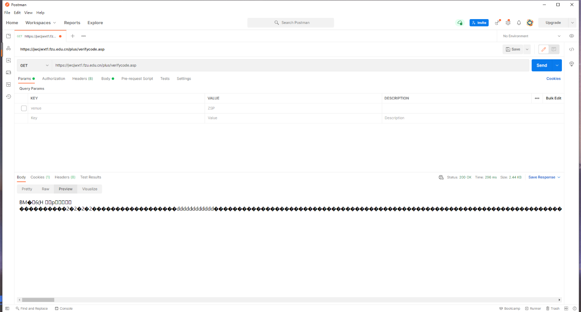Open the Monitors sidebar icon
The image size is (581, 312).
(8, 84)
